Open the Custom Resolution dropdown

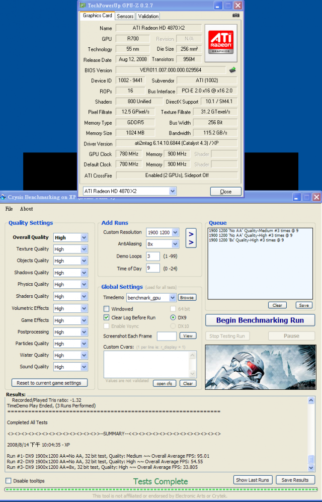[175, 232]
